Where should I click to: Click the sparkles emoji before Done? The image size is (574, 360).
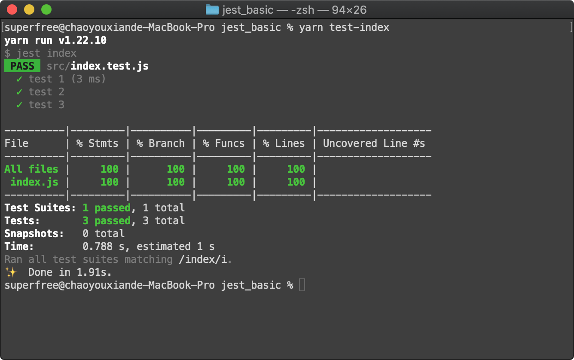[11, 272]
